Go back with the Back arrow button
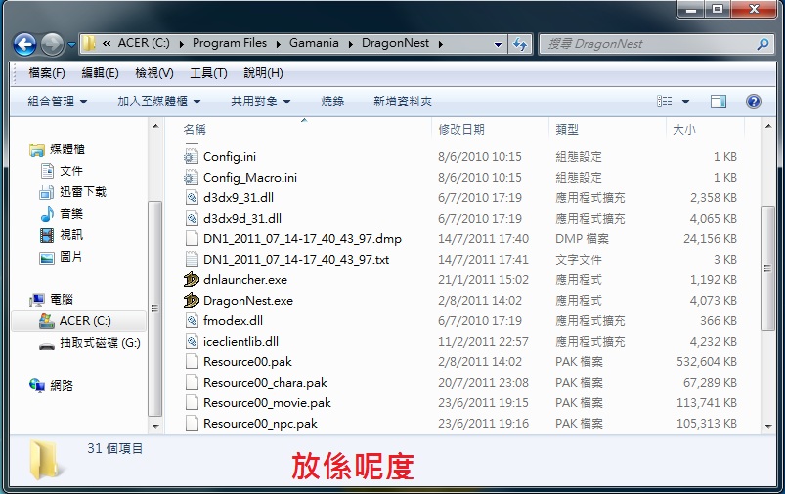The image size is (785, 494). click(24, 45)
